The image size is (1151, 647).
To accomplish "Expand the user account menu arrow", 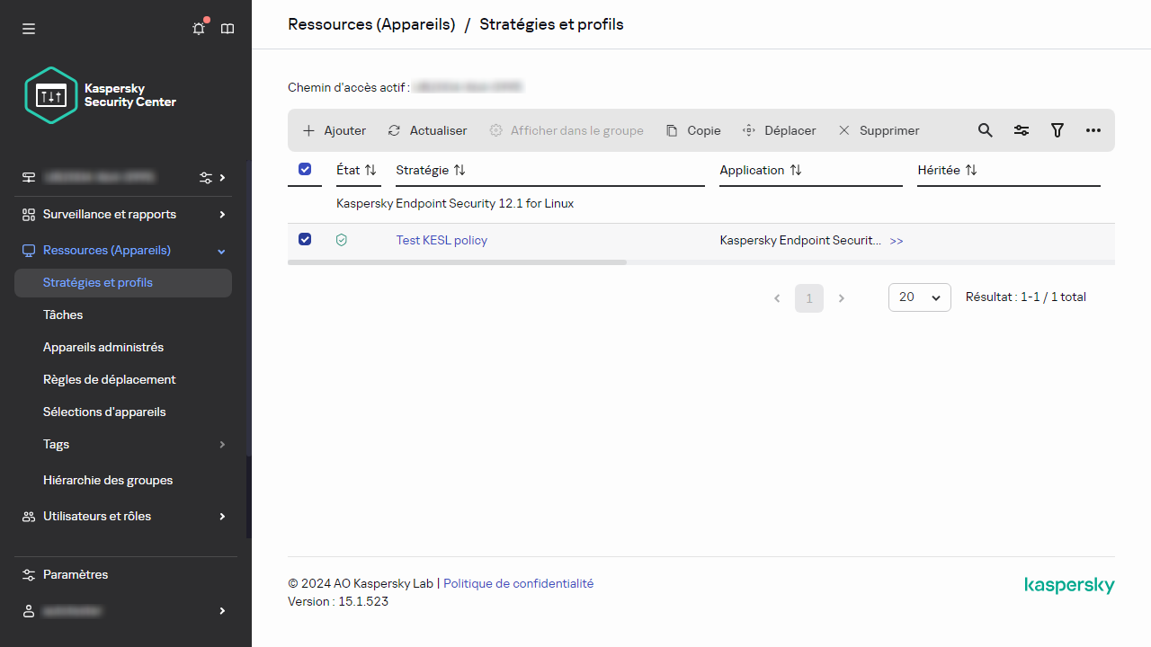I will tap(222, 611).
